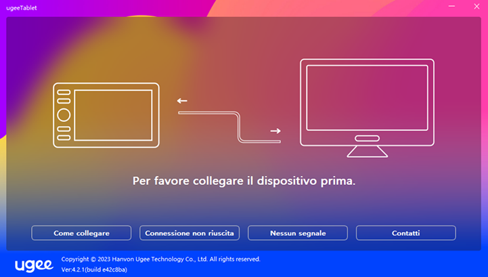Click the ugeeTablet window title
The height and width of the screenshot is (277, 488).
click(22, 8)
